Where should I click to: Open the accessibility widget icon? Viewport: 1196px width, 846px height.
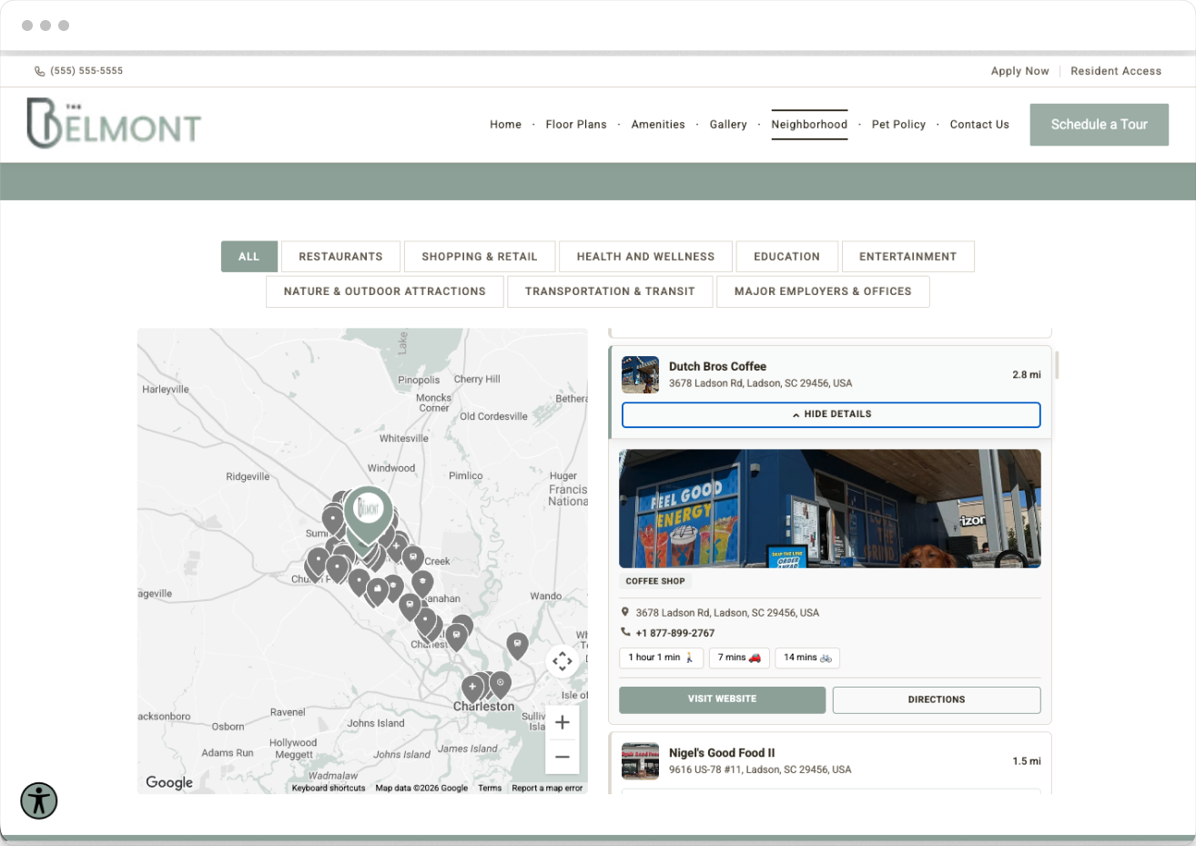pos(39,801)
